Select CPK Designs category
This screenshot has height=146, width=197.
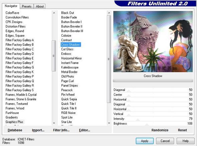pos(14,22)
